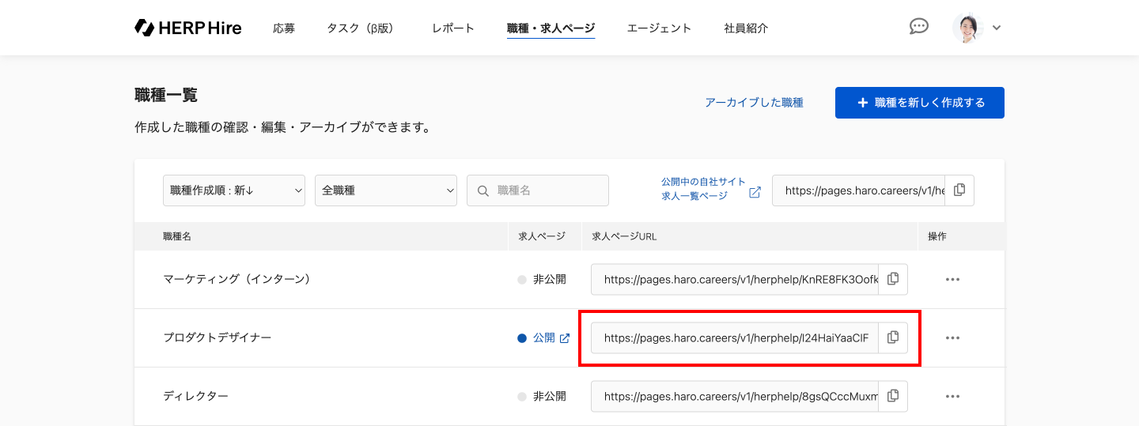Click 職種を新しく作成する button
The image size is (1139, 426).
(x=920, y=103)
